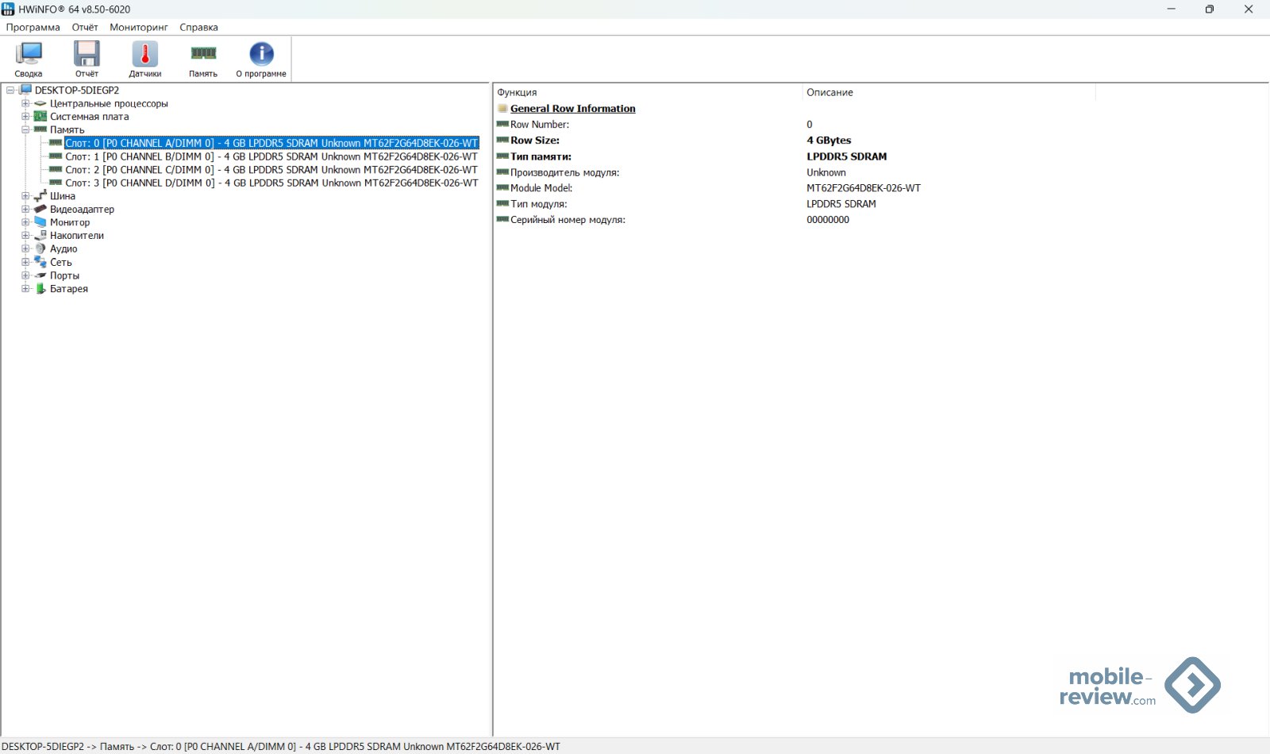Click the Системная плата motherboard icon
Viewport: 1270px width, 754px height.
[x=40, y=117]
